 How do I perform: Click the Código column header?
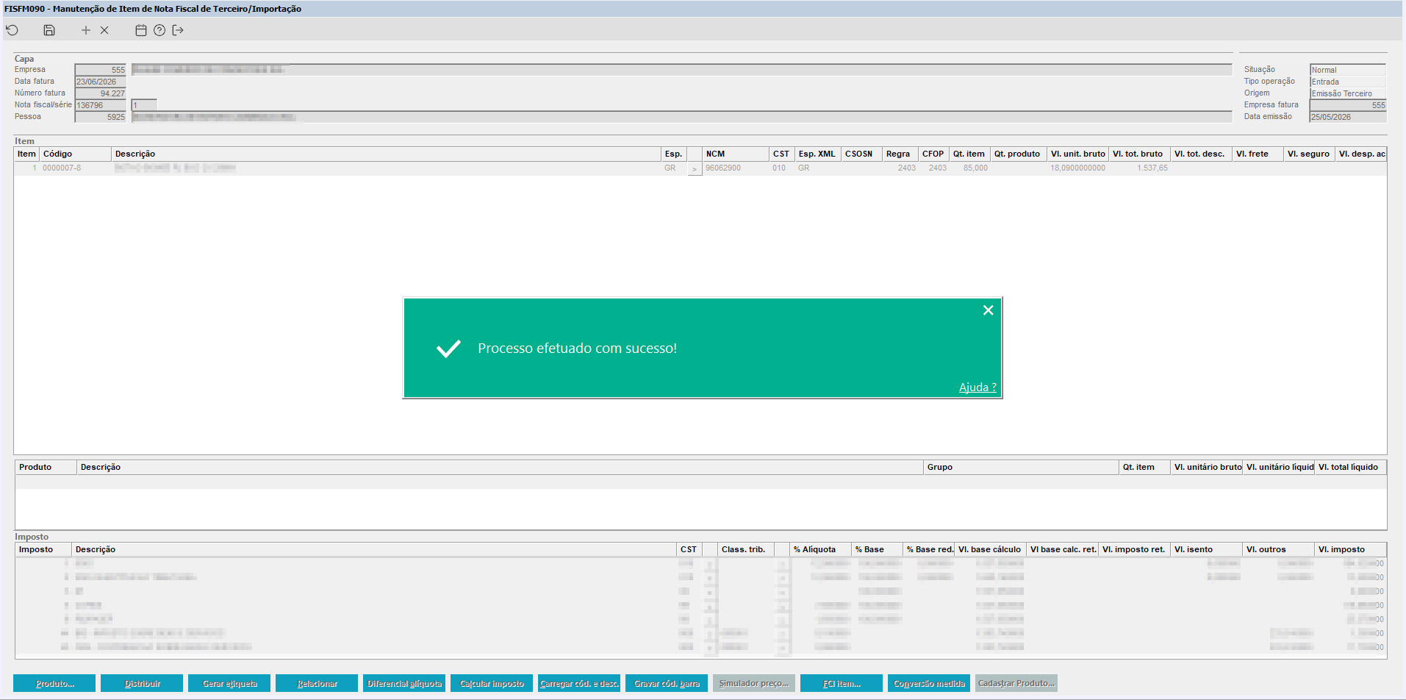76,154
